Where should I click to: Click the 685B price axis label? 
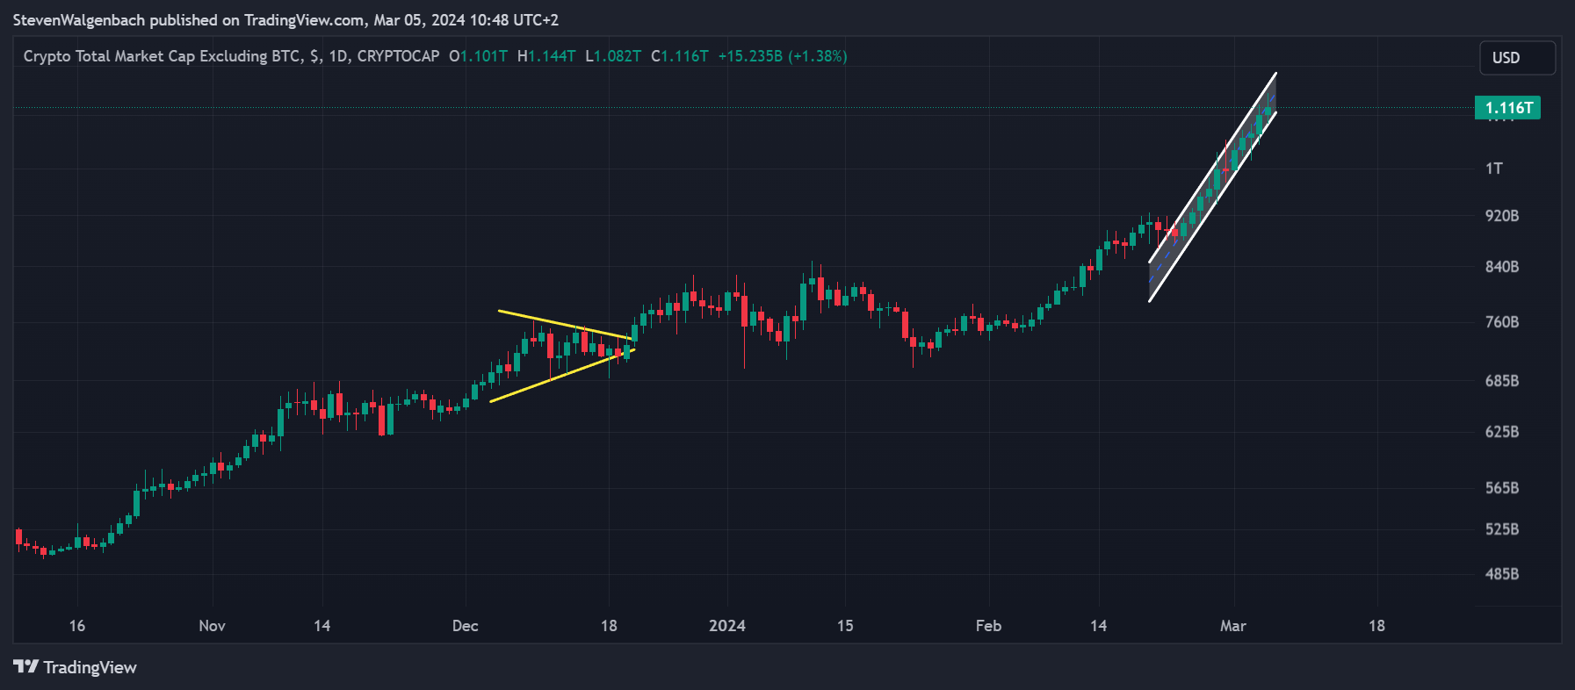point(1502,381)
